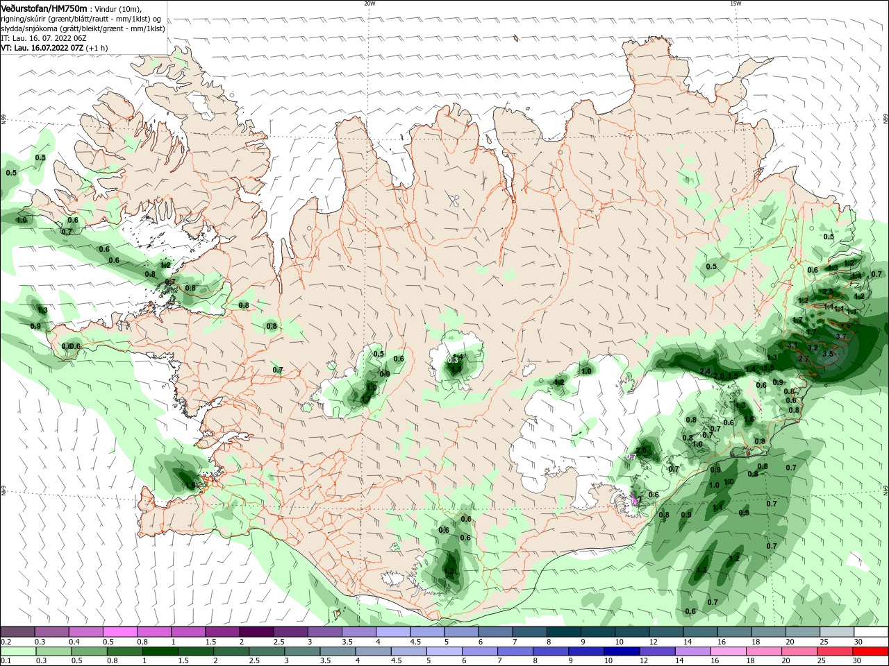Click the 3.1 precipitation value on the map

click(792, 345)
